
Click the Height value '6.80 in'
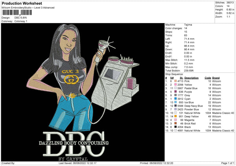[x=230, y=9]
